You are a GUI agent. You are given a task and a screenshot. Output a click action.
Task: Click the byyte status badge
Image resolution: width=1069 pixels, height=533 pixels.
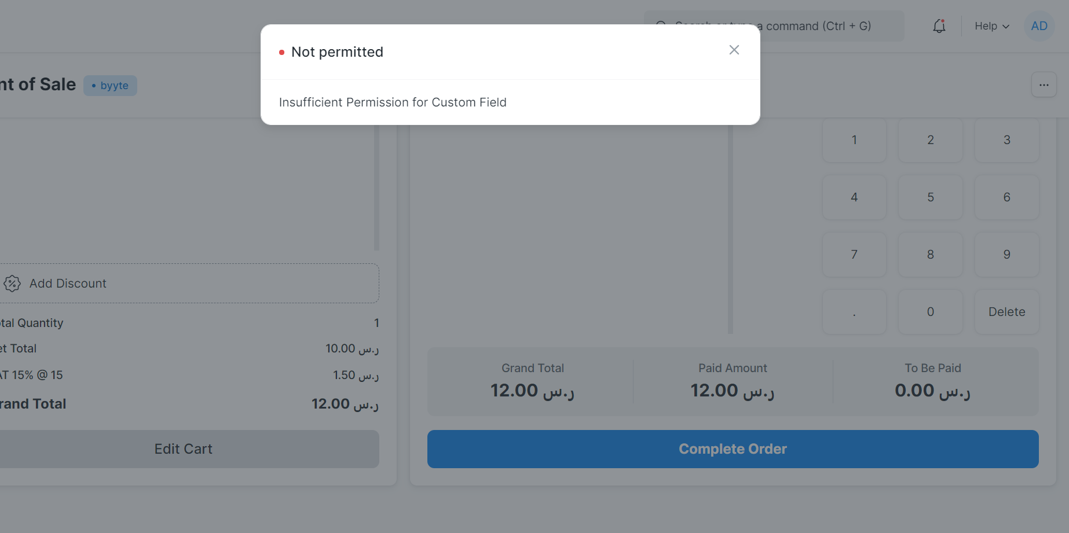click(x=110, y=86)
